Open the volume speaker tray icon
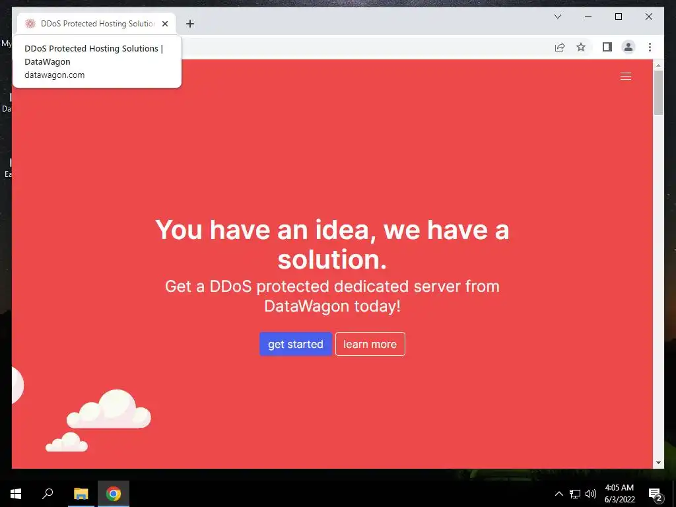 click(x=591, y=494)
